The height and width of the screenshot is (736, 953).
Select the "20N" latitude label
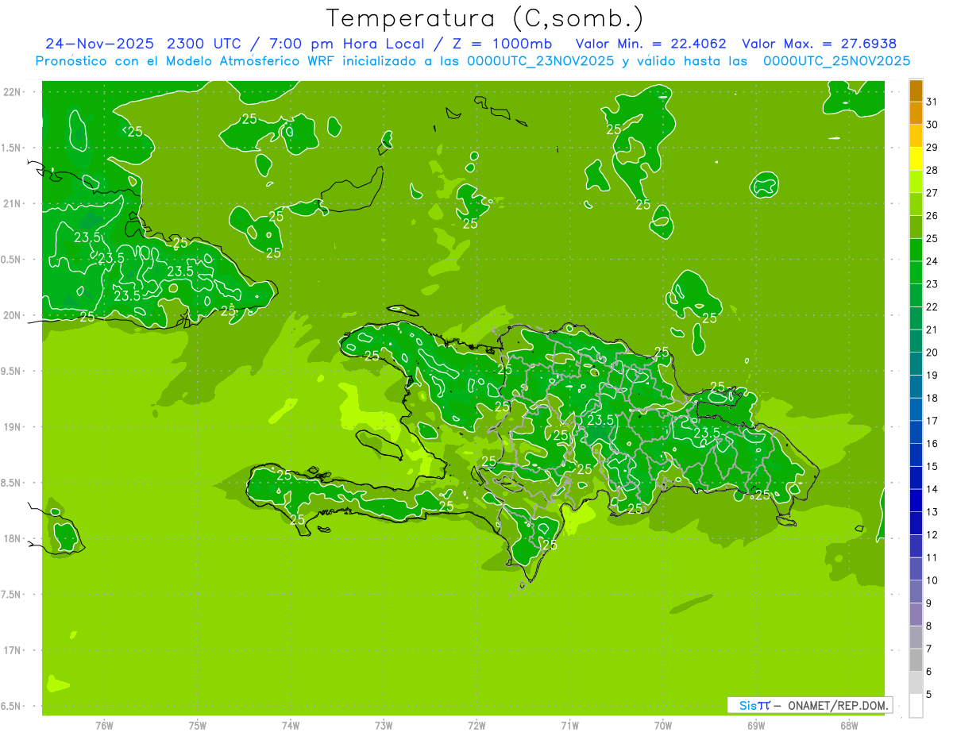(13, 315)
